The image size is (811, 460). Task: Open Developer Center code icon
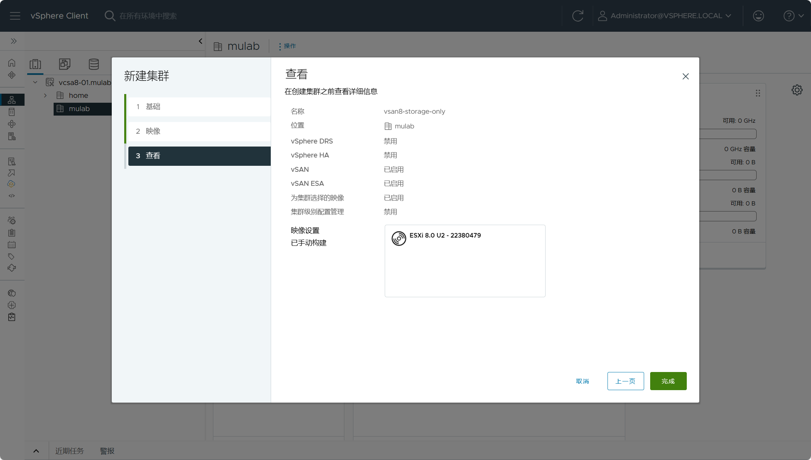12,196
